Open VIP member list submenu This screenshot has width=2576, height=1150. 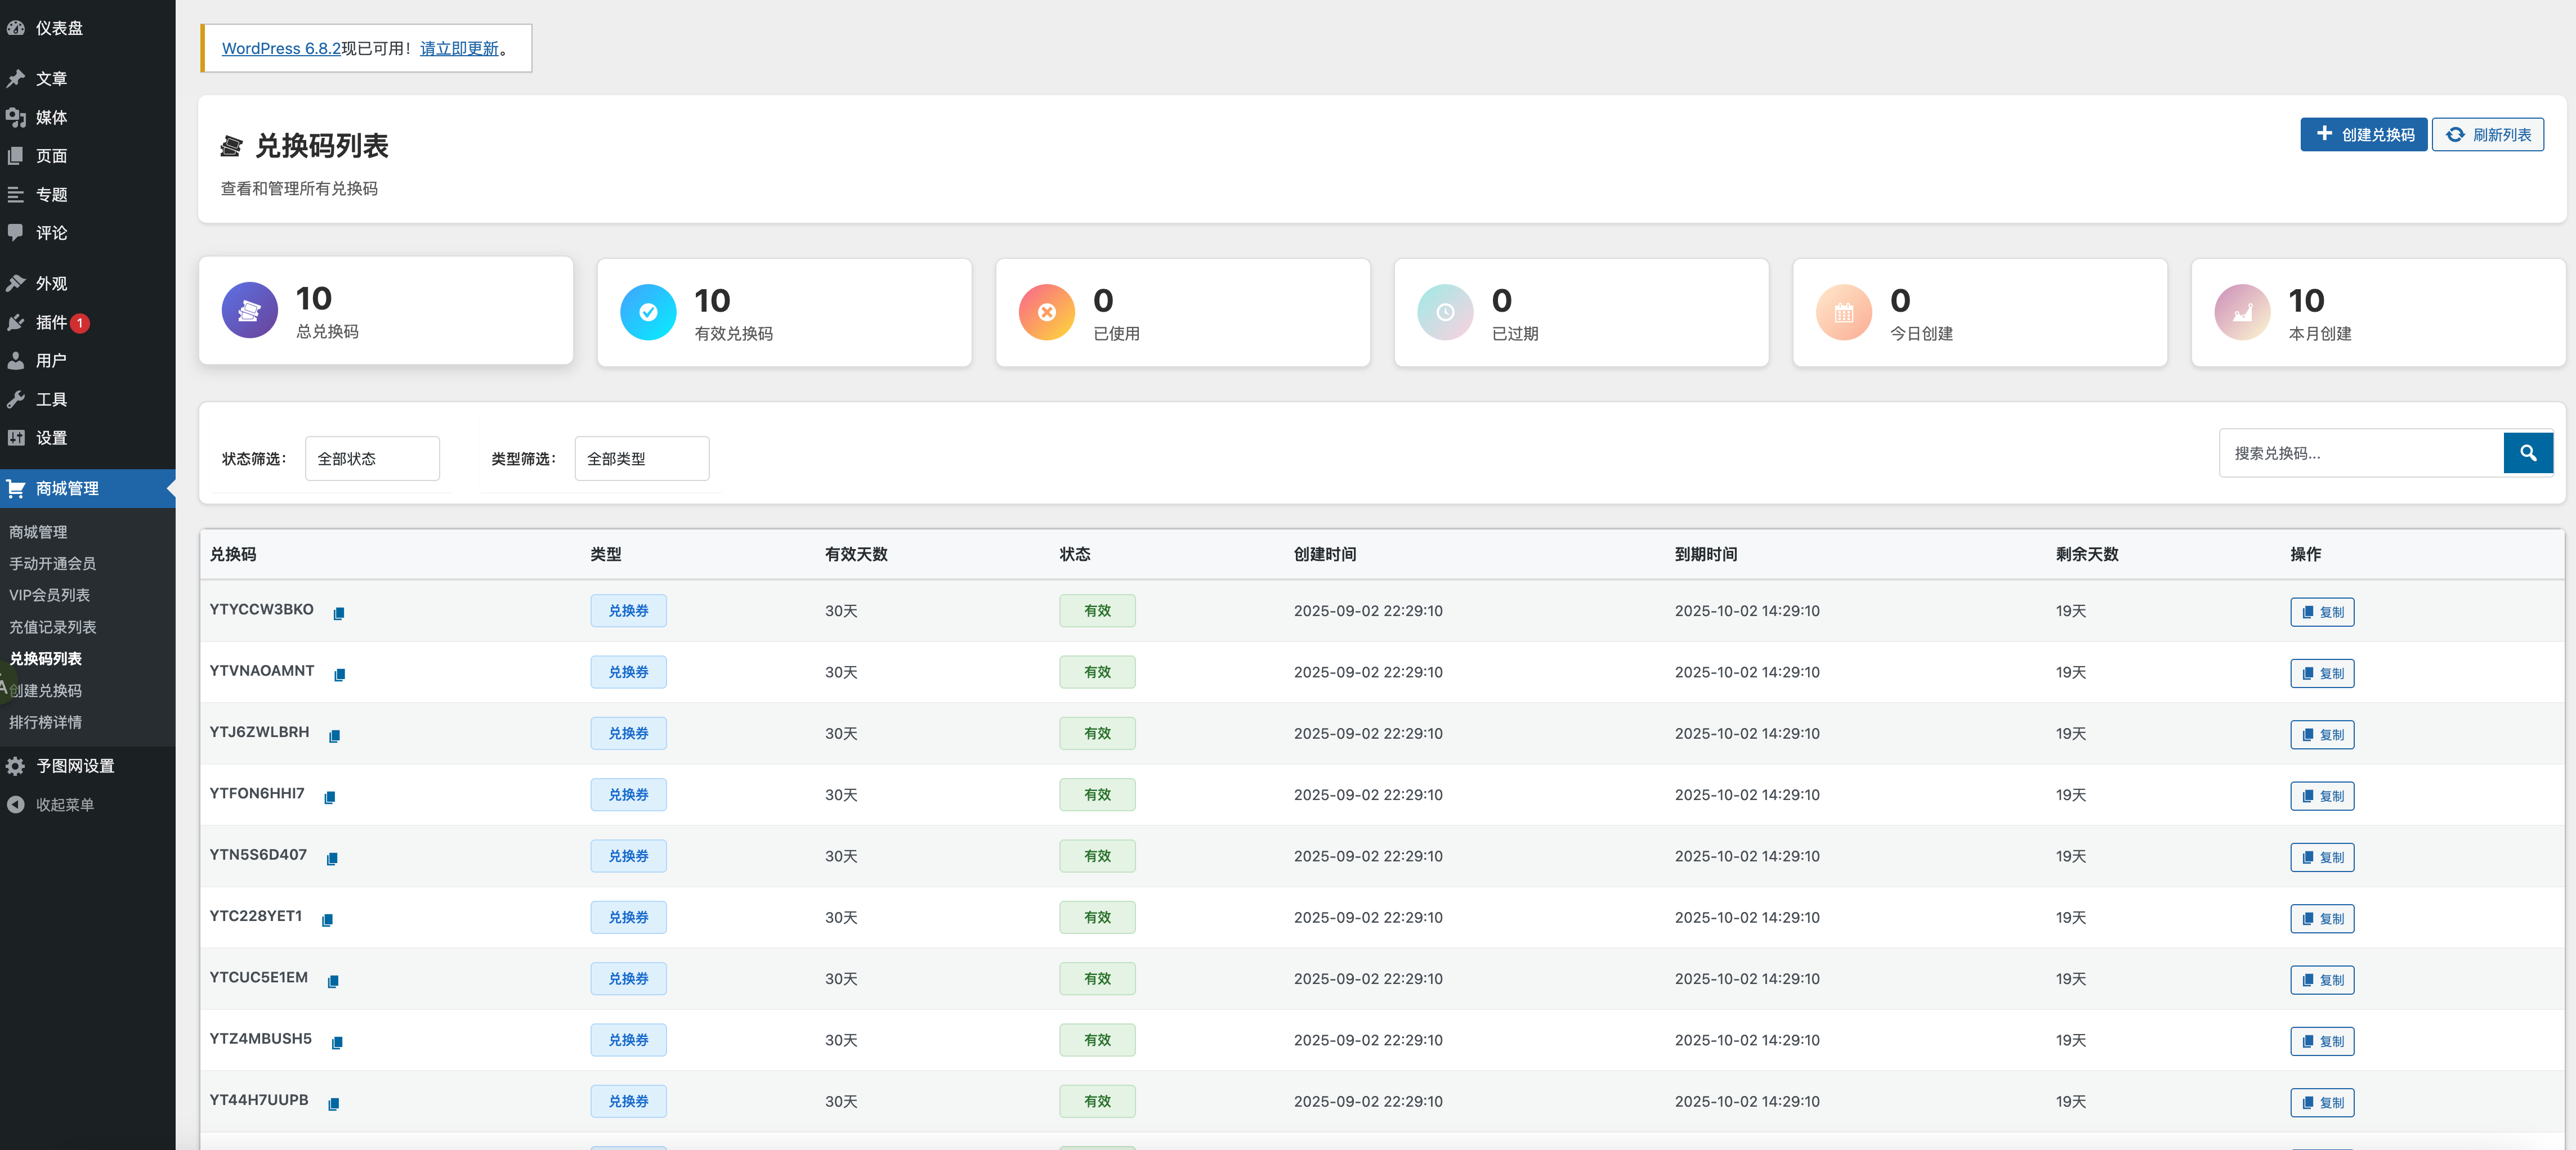tap(49, 595)
